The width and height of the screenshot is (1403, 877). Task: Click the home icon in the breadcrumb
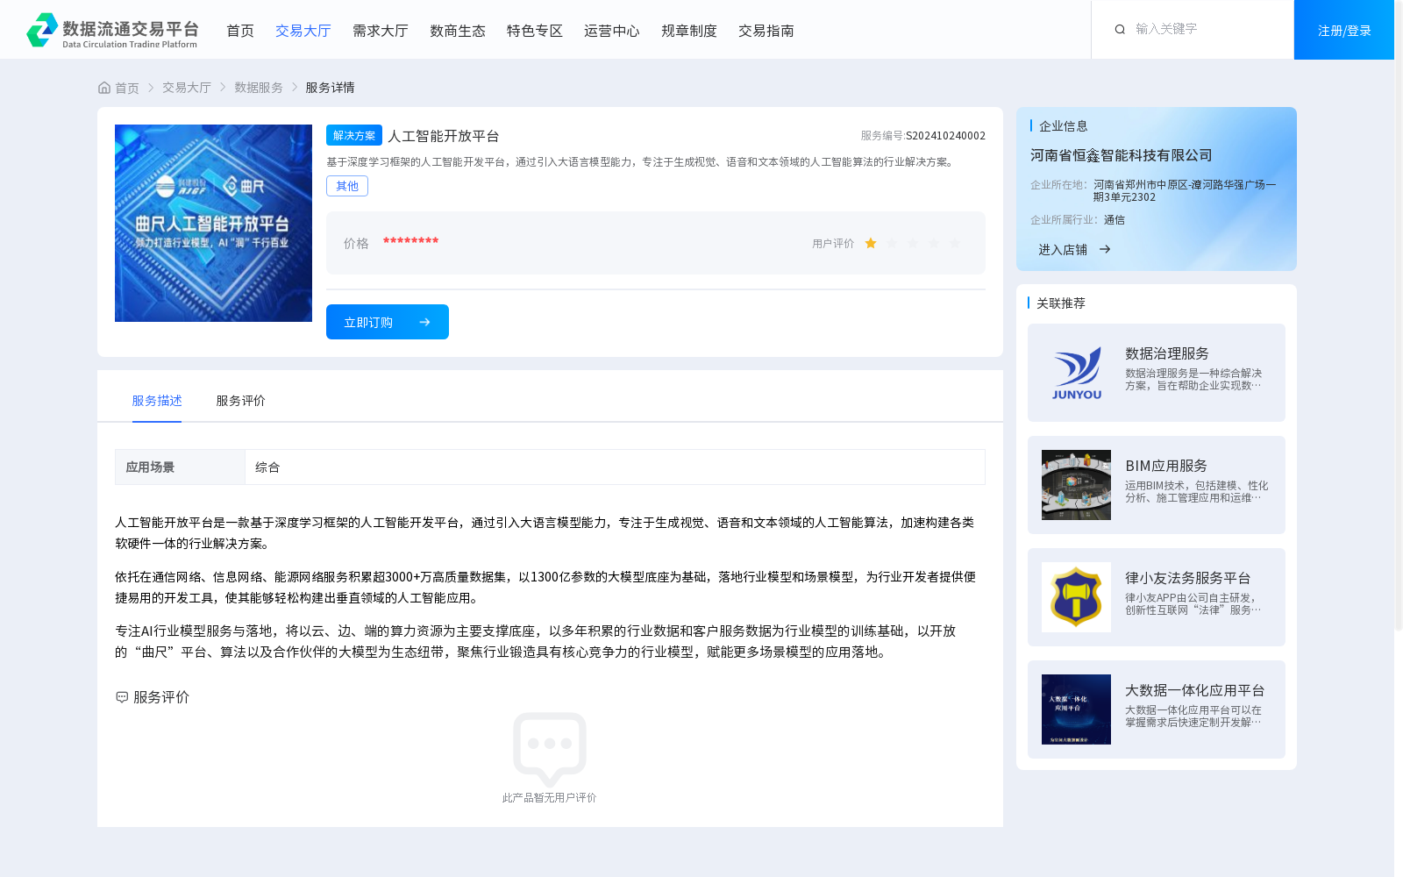tap(104, 88)
